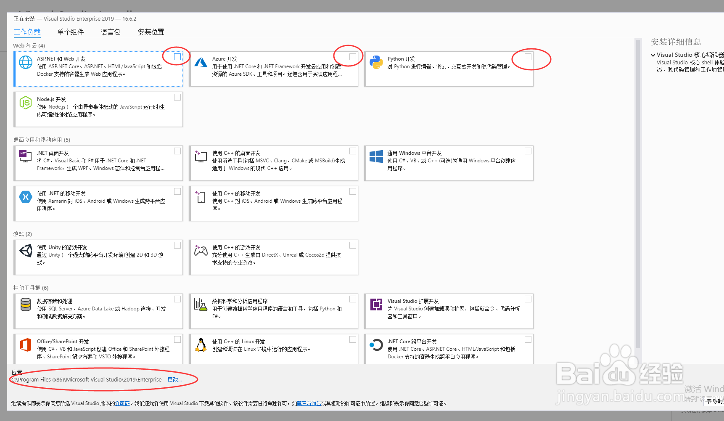The image size is (724, 421).
Task: Click the 通用 Windows 平台开发 card title
Action: [415, 153]
